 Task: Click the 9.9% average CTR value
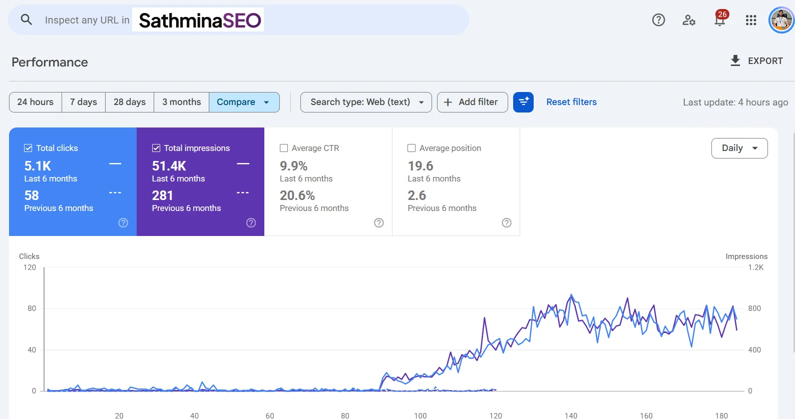294,166
